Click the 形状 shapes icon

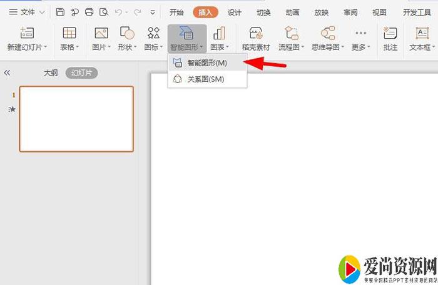coord(127,33)
